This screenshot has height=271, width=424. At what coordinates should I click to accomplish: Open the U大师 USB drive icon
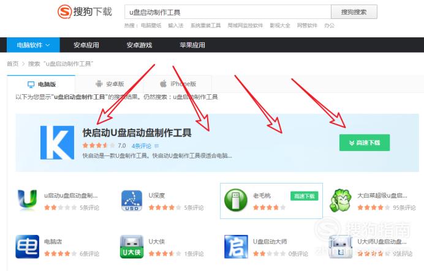[x=340, y=247]
